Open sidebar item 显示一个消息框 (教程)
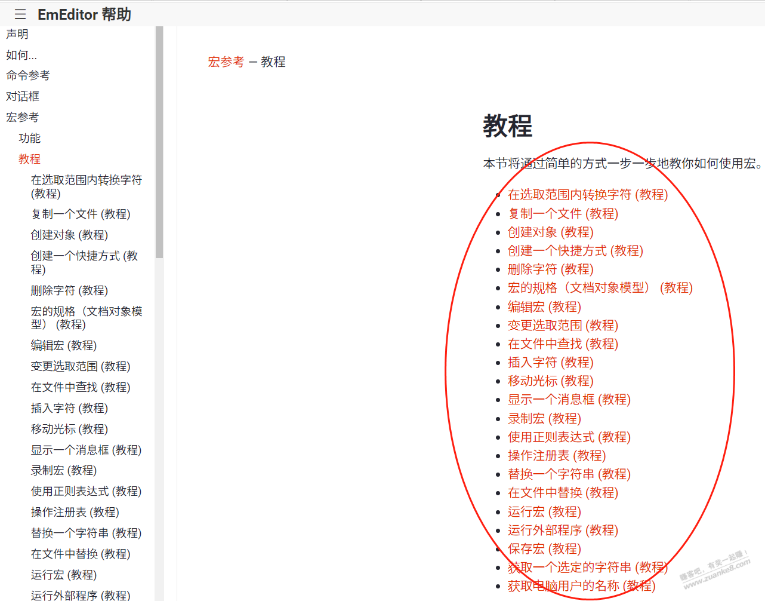Screen dimensions: 765x601 [x=86, y=450]
